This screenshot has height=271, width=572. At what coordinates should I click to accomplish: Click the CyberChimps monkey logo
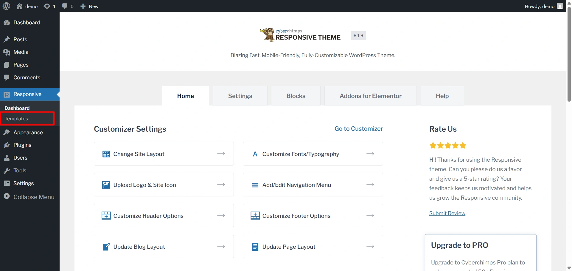click(x=268, y=35)
